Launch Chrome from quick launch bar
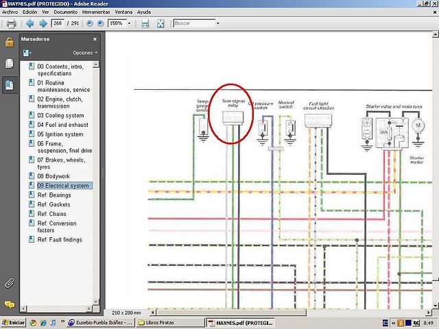This screenshot has width=439, height=329. coord(33,323)
